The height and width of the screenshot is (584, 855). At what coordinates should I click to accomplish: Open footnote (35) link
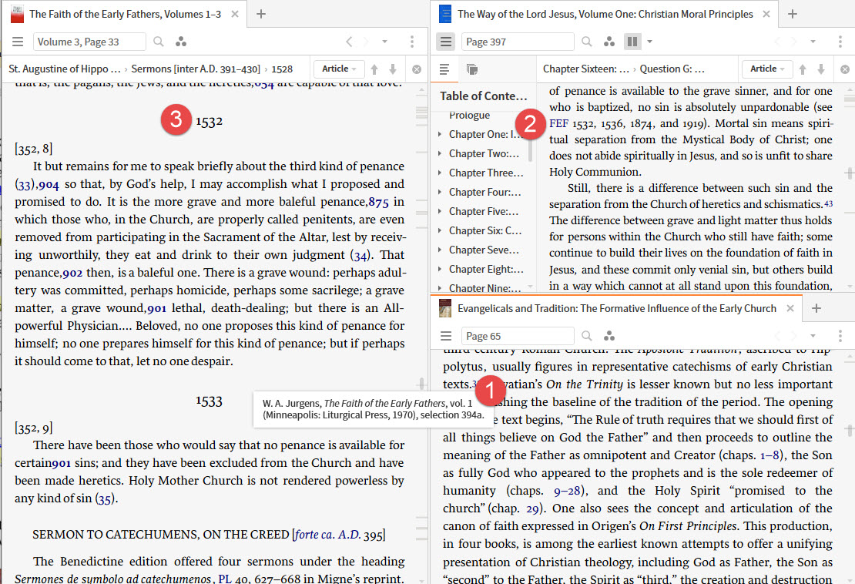tap(106, 498)
